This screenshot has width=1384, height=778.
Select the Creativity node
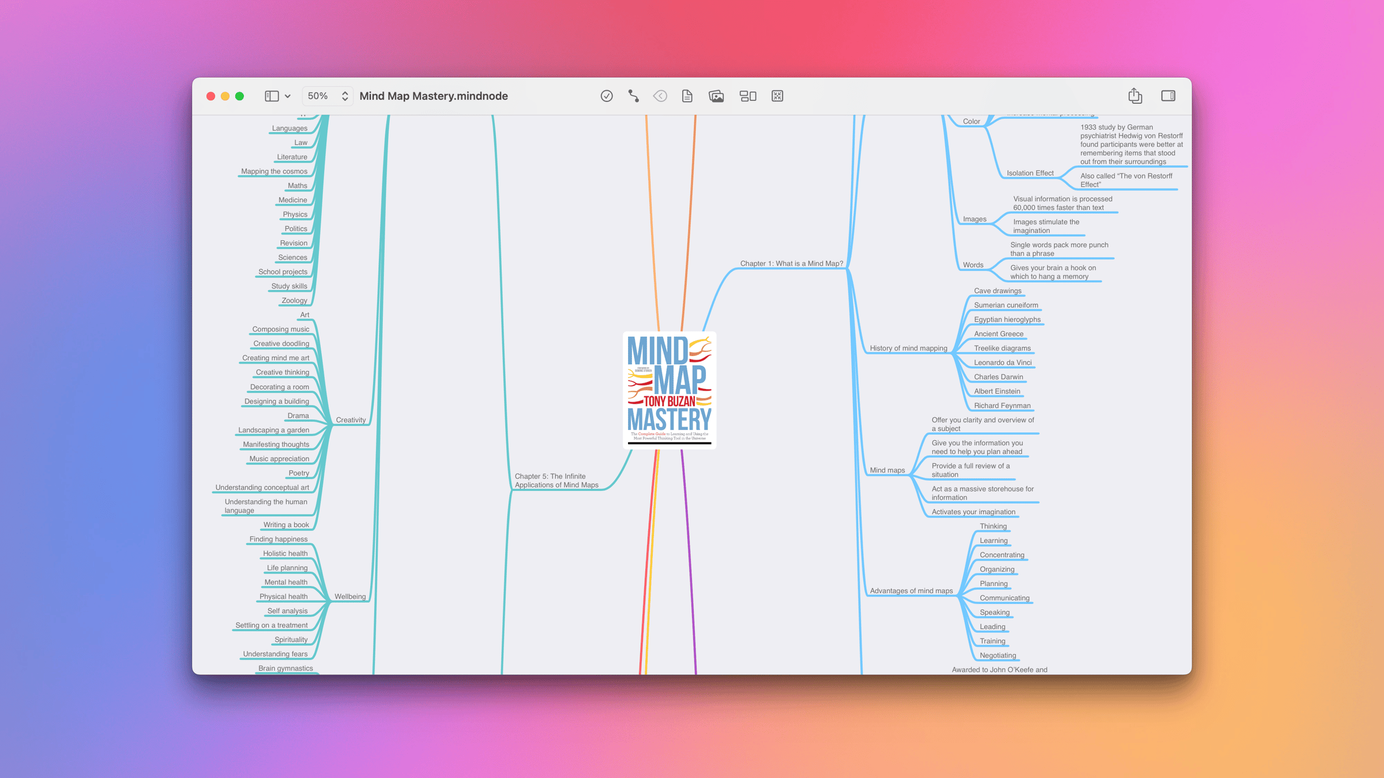pyautogui.click(x=351, y=420)
